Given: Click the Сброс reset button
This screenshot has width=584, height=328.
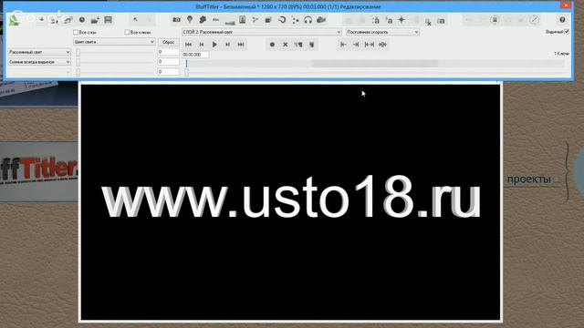Looking at the screenshot, I should [x=168, y=42].
